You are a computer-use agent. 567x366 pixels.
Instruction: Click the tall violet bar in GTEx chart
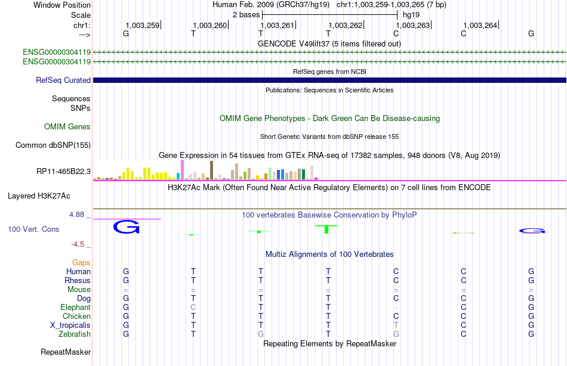[x=182, y=170]
